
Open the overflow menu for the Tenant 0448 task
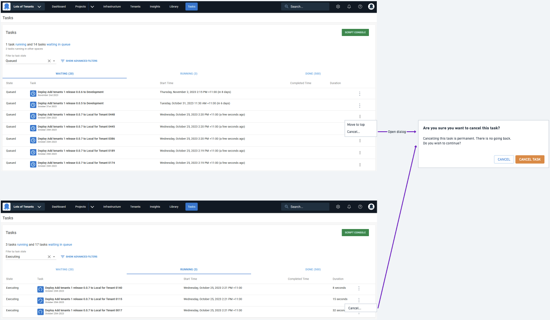click(360, 116)
